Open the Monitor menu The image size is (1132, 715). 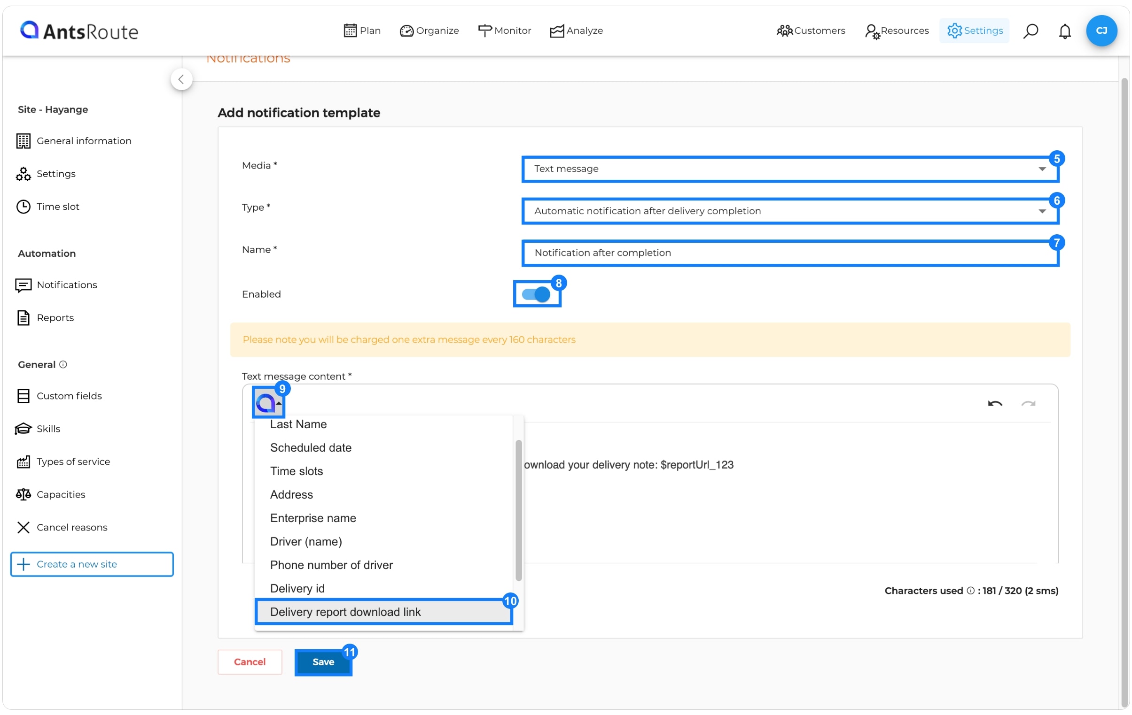tap(504, 31)
